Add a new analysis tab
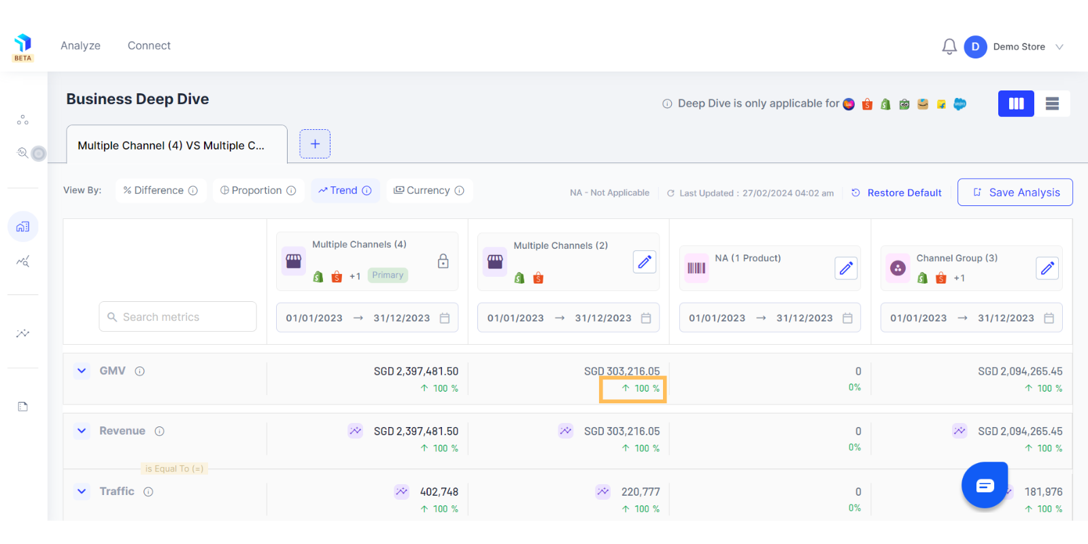Image resolution: width=1088 pixels, height=544 pixels. coord(315,143)
